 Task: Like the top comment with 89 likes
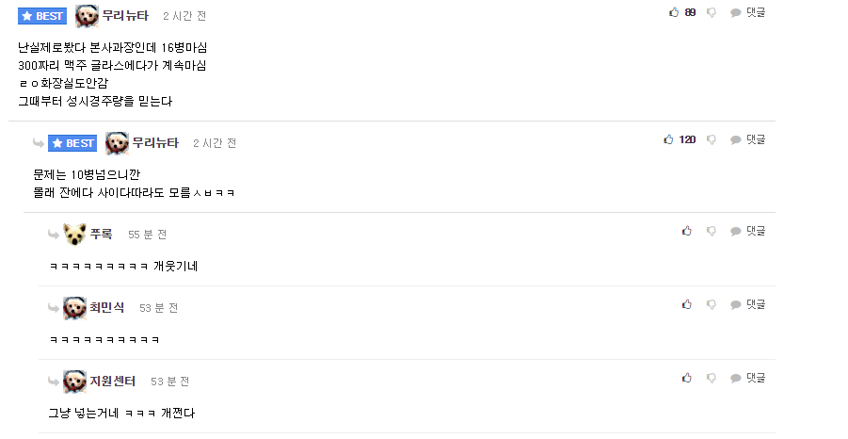(x=674, y=12)
